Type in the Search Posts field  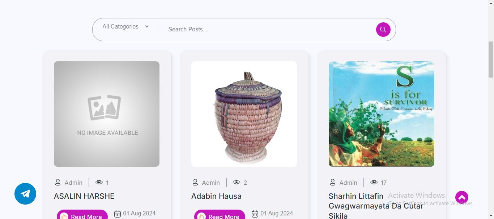[x=268, y=30]
